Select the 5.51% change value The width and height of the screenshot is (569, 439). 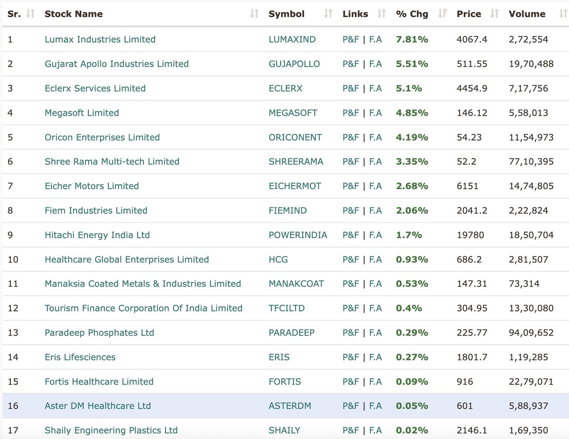(412, 64)
